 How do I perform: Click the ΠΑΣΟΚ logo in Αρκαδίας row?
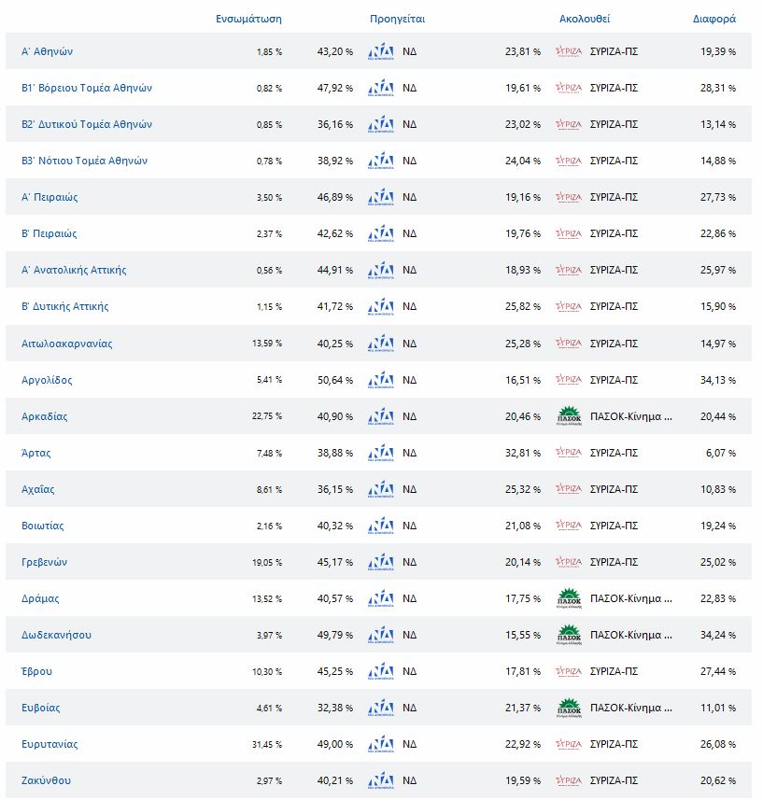tap(568, 416)
